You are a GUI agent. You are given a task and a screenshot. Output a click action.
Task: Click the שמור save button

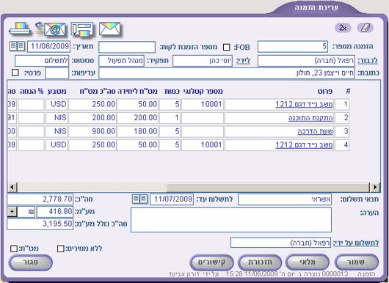(x=357, y=262)
